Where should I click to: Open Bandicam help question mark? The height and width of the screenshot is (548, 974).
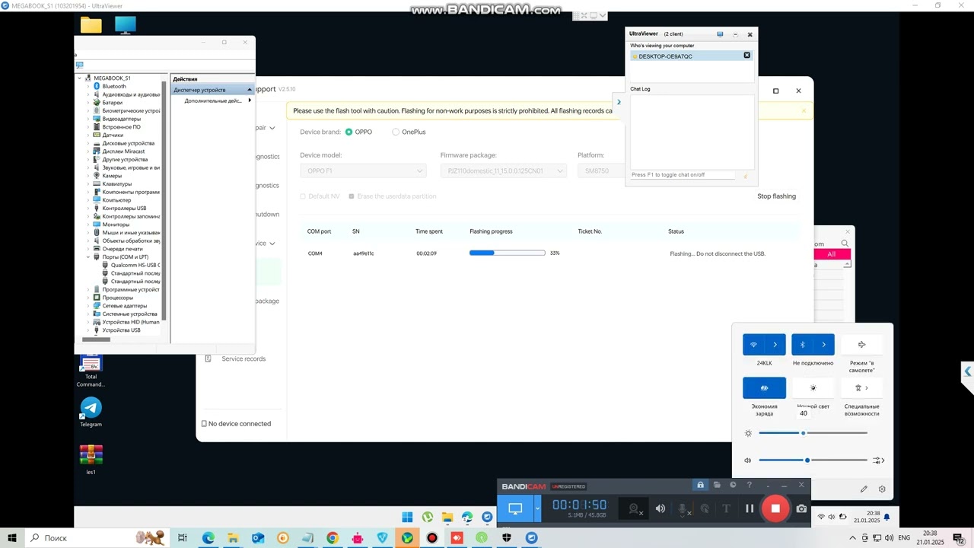(750, 485)
